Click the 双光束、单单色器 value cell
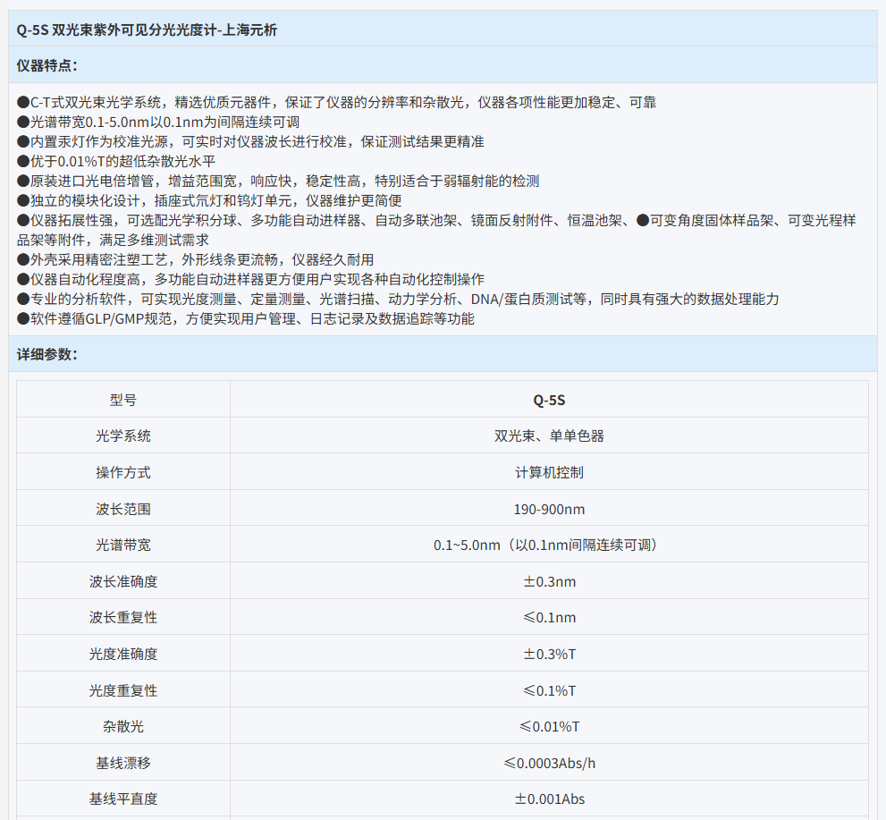The width and height of the screenshot is (886, 820). point(549,436)
